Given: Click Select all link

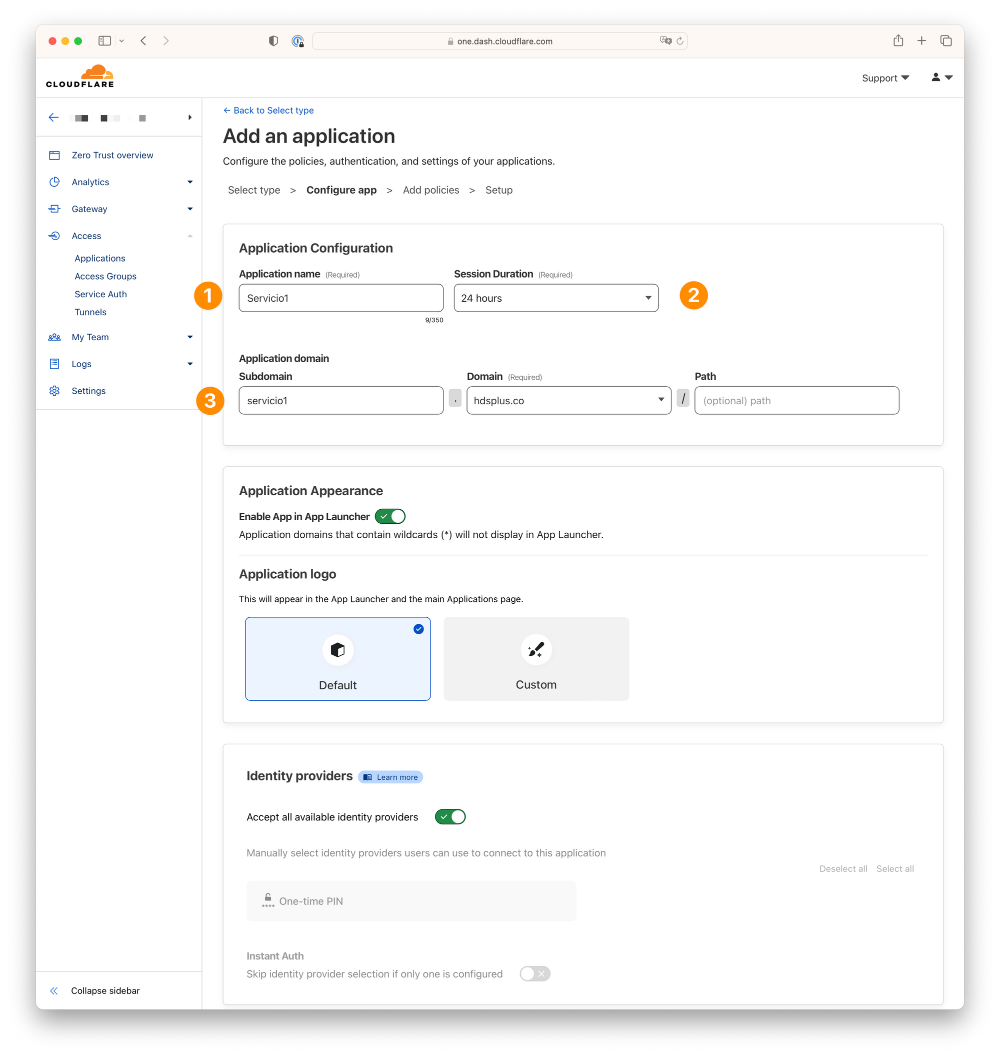Looking at the screenshot, I should 895,869.
